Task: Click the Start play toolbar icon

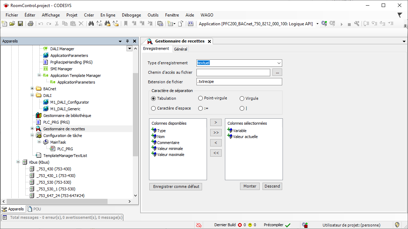Action: click(x=342, y=24)
